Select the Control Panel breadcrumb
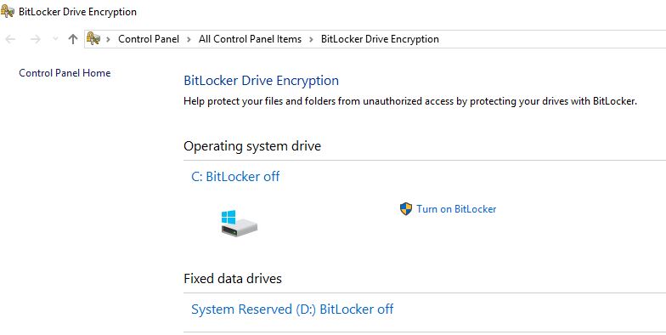Screen dimensions: 666x335 point(149,39)
